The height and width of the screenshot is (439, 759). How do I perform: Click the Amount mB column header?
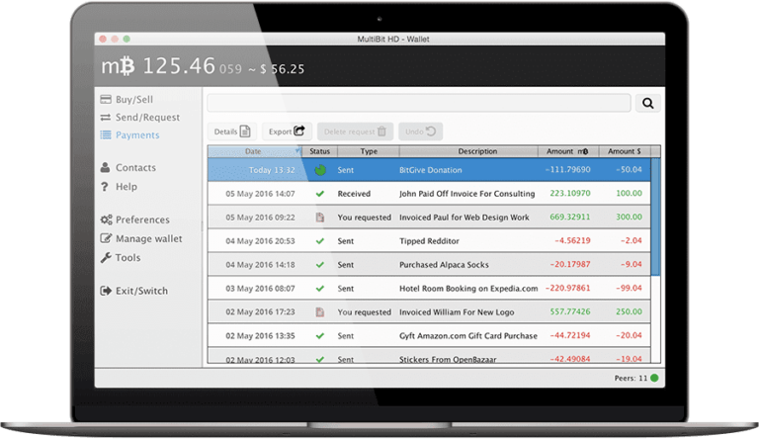pos(568,151)
